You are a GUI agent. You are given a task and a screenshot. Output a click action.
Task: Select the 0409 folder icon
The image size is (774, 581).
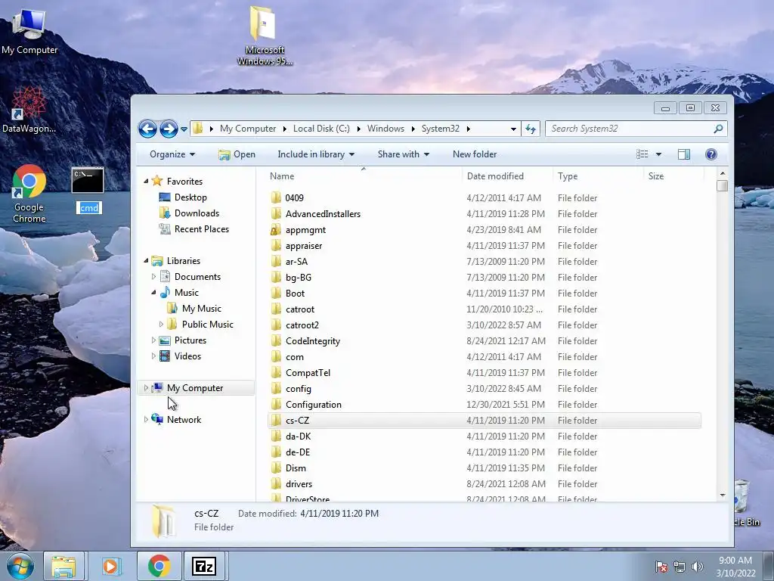click(276, 197)
